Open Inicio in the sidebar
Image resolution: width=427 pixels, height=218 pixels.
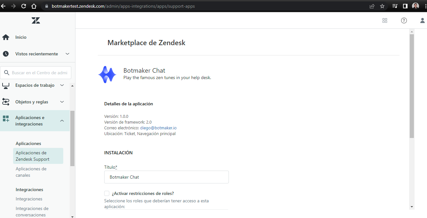click(21, 37)
